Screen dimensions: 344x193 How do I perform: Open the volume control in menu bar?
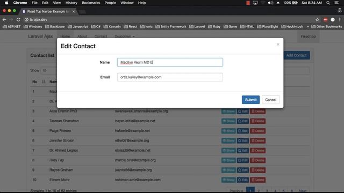tap(270, 3)
